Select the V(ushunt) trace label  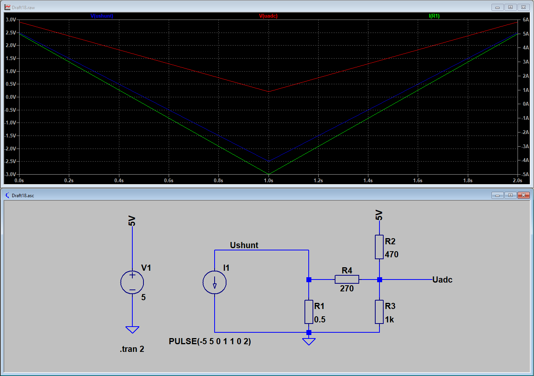tap(102, 16)
